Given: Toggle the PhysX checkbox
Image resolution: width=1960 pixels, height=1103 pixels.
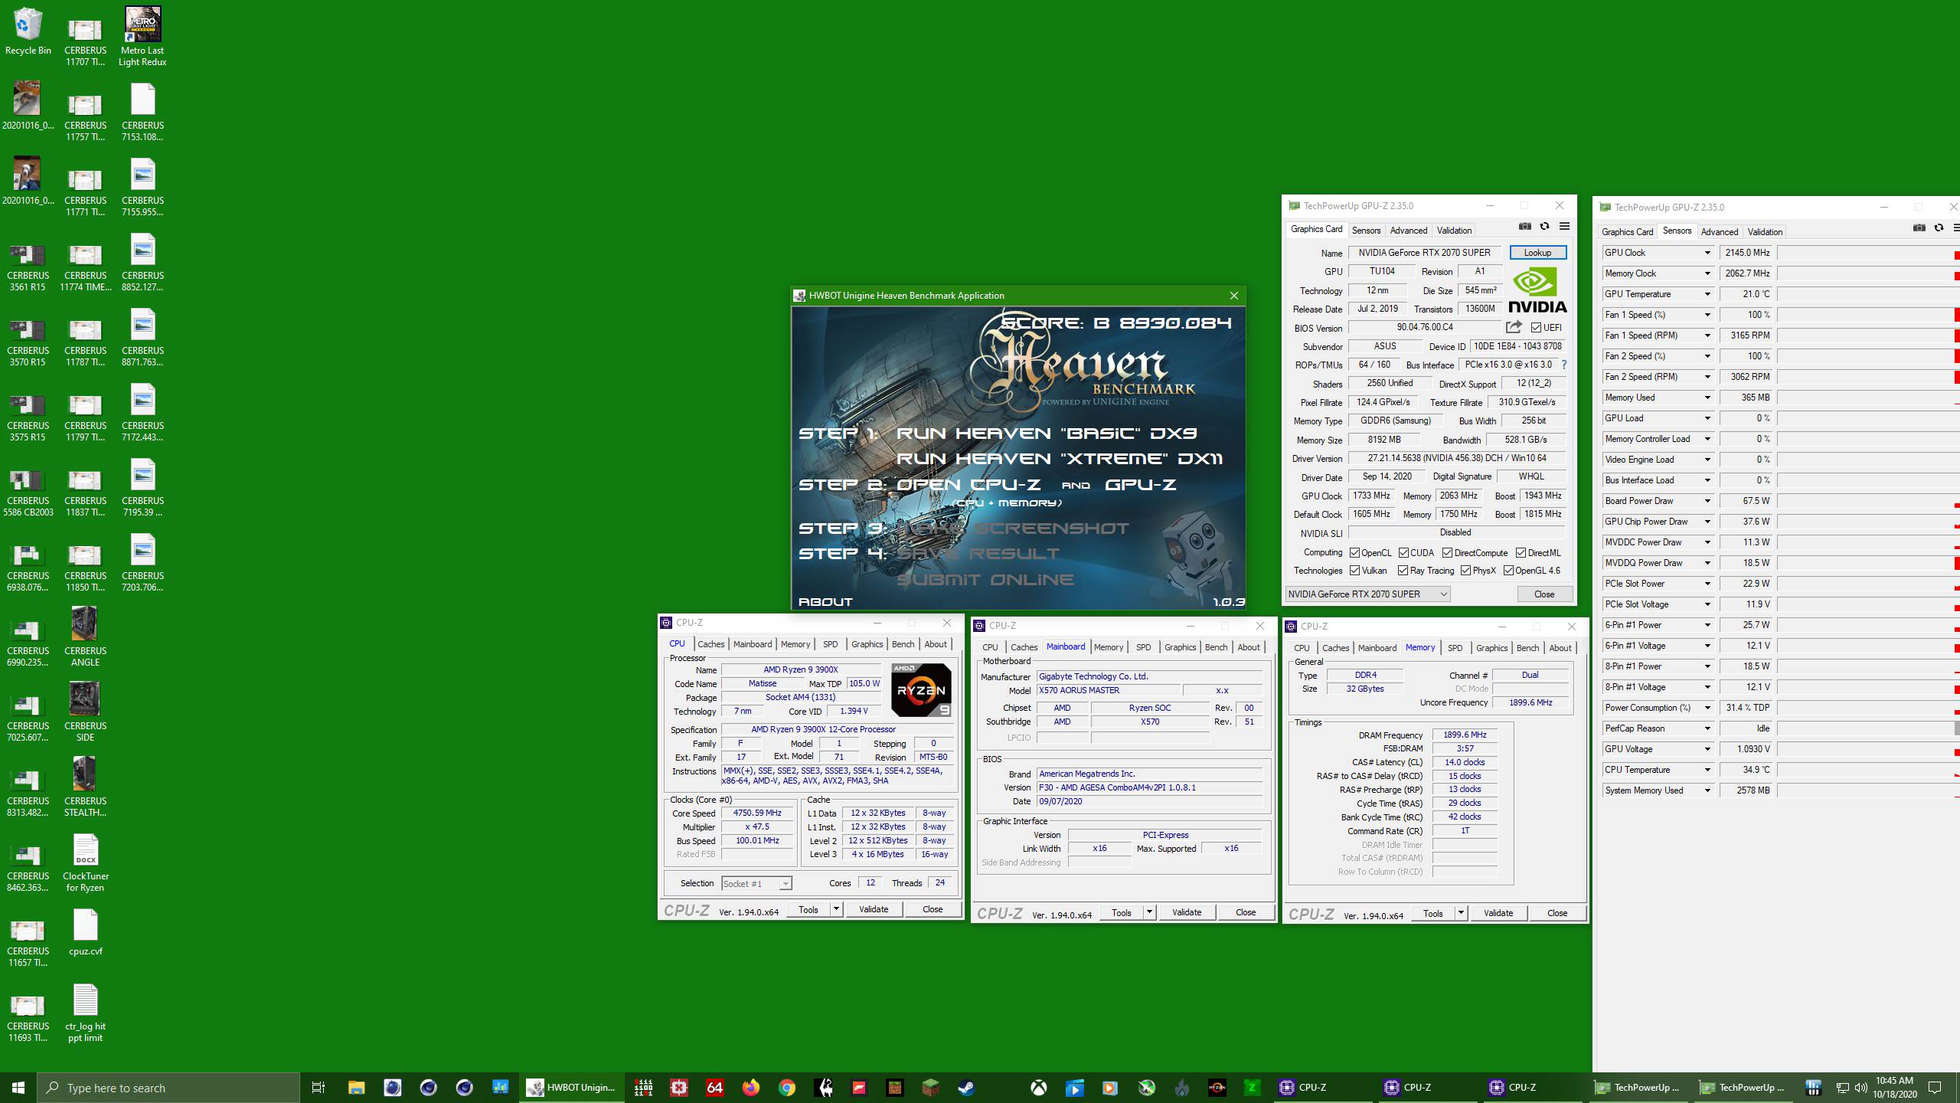Looking at the screenshot, I should coord(1465,570).
